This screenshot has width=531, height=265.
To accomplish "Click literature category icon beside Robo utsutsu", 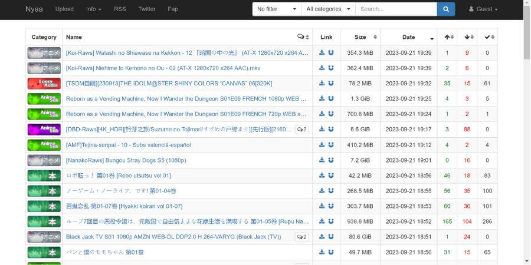I will pyautogui.click(x=44, y=175).
